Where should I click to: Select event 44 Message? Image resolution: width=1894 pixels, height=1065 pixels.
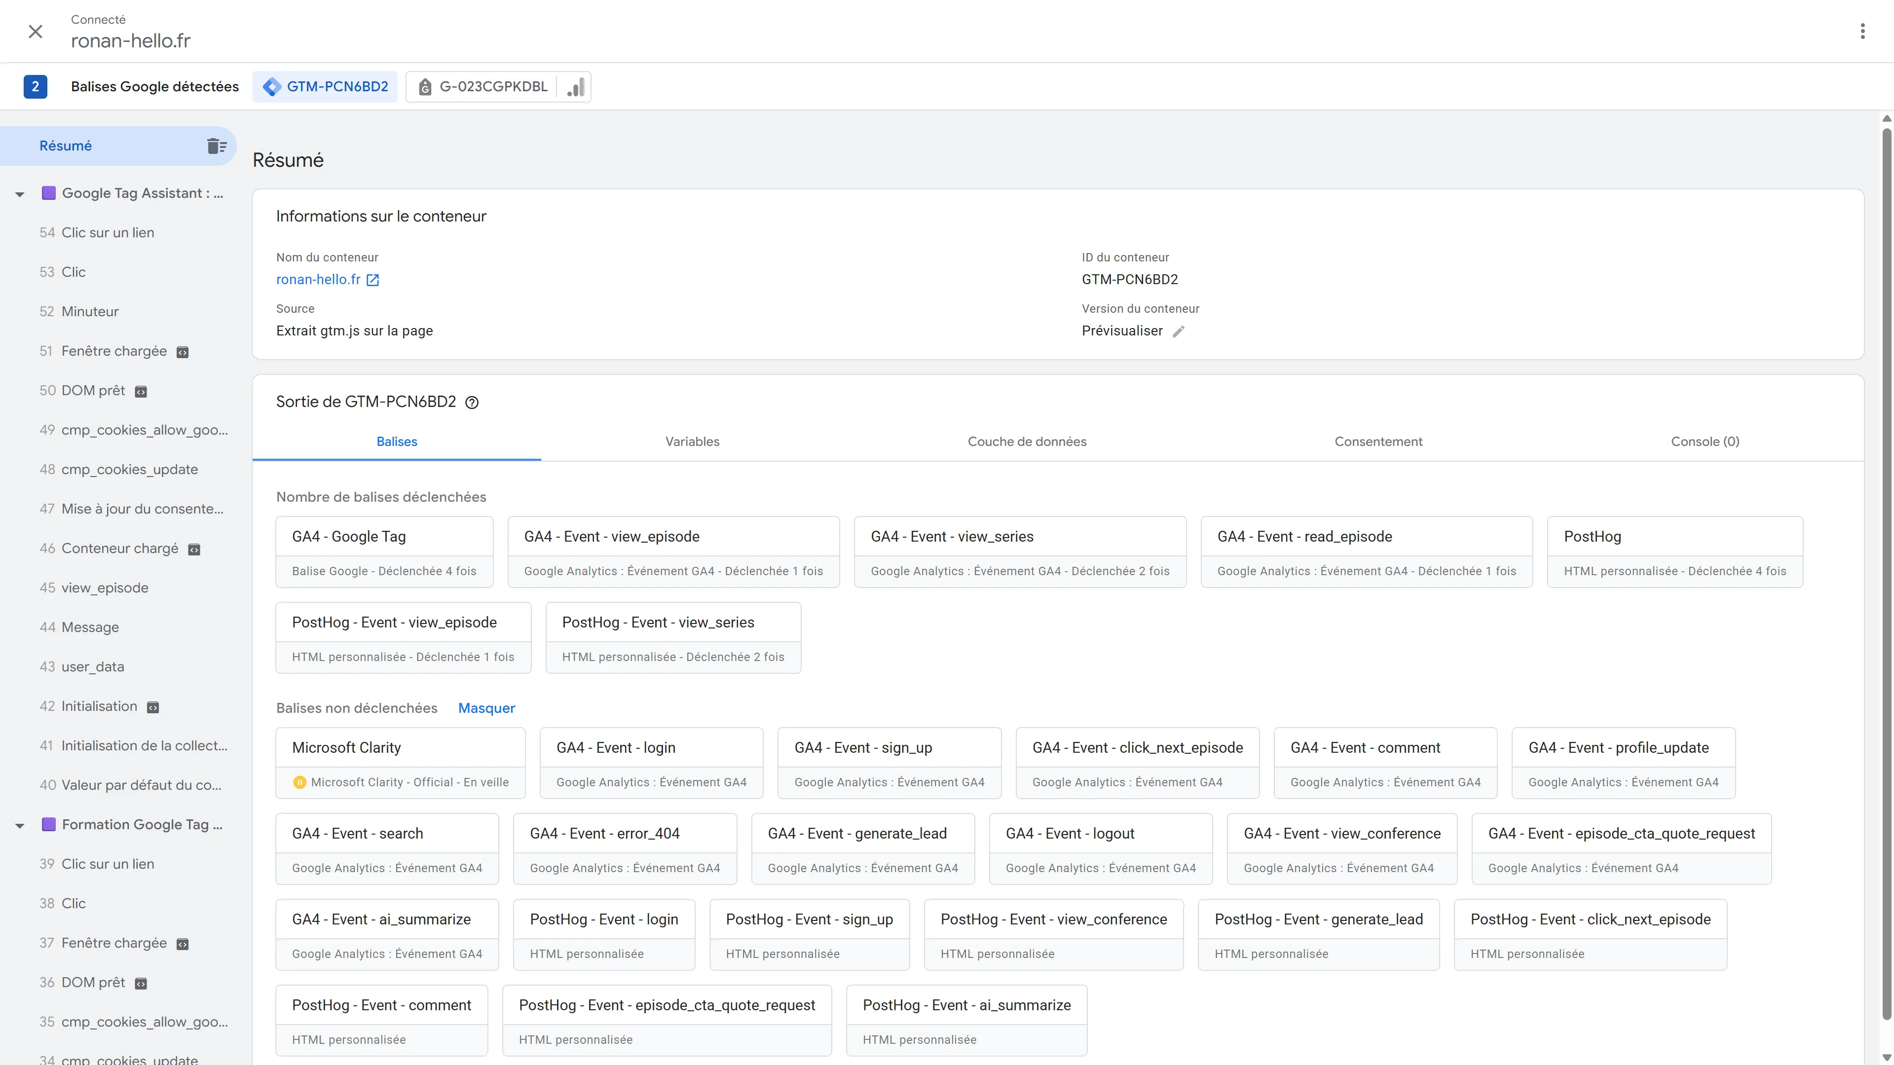coord(118,627)
